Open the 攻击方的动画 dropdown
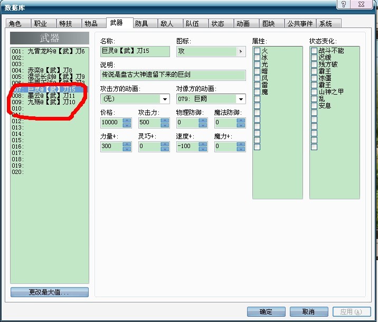The height and width of the screenshot is (322, 378). 165,99
